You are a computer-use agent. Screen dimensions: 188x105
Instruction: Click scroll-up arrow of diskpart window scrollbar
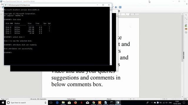tap(111, 8)
